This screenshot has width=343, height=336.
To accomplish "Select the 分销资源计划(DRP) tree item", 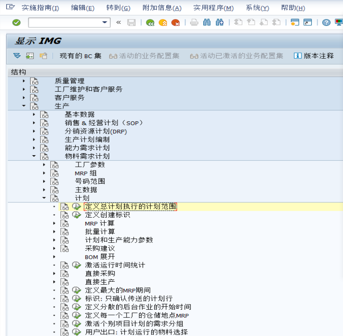I will coord(96,131).
